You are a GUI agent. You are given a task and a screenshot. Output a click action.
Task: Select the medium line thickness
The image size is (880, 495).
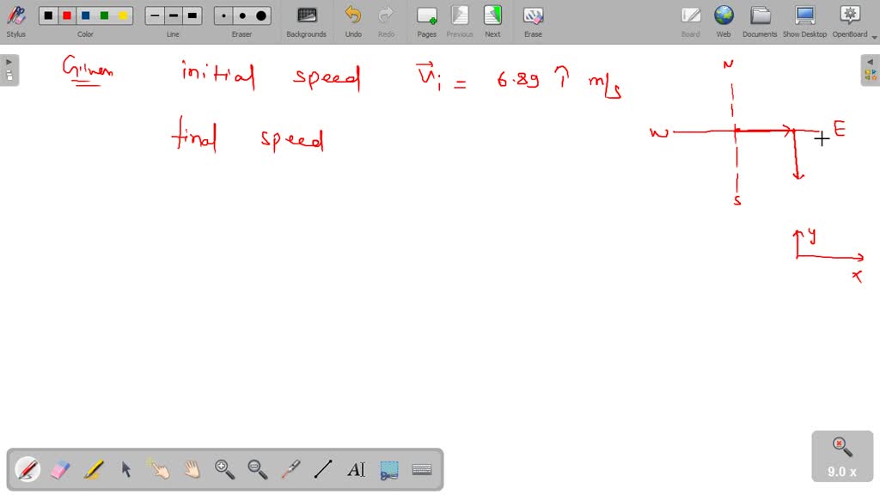[x=173, y=15]
